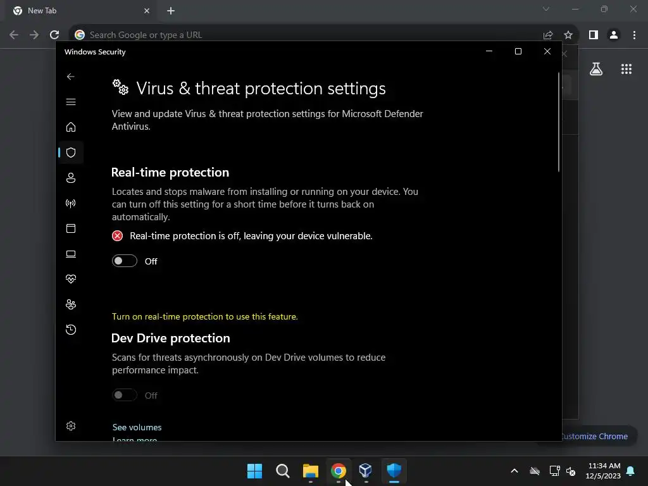This screenshot has height=486, width=648.
Task: Focus the Chrome address bar
Action: 306,35
